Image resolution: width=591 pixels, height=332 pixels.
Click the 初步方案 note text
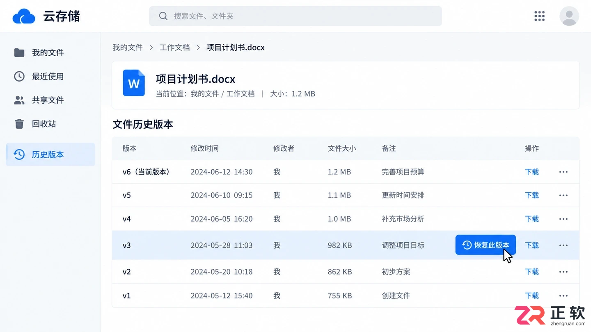tap(396, 272)
